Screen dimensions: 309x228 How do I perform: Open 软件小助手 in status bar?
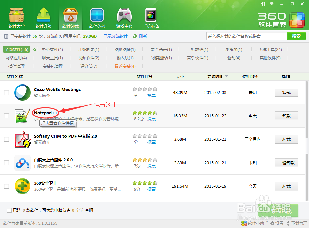point(255,223)
